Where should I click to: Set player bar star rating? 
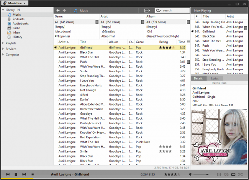172,174
